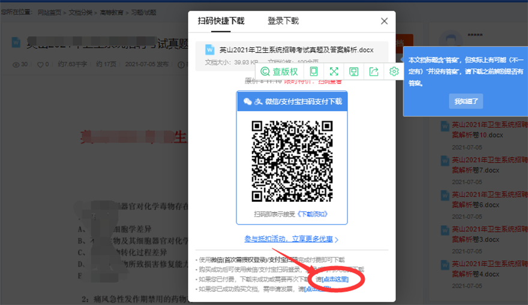The height and width of the screenshot is (305, 528).
Task: Open 参与抵扣活动，立享更多优惠 link
Action: click(x=291, y=239)
